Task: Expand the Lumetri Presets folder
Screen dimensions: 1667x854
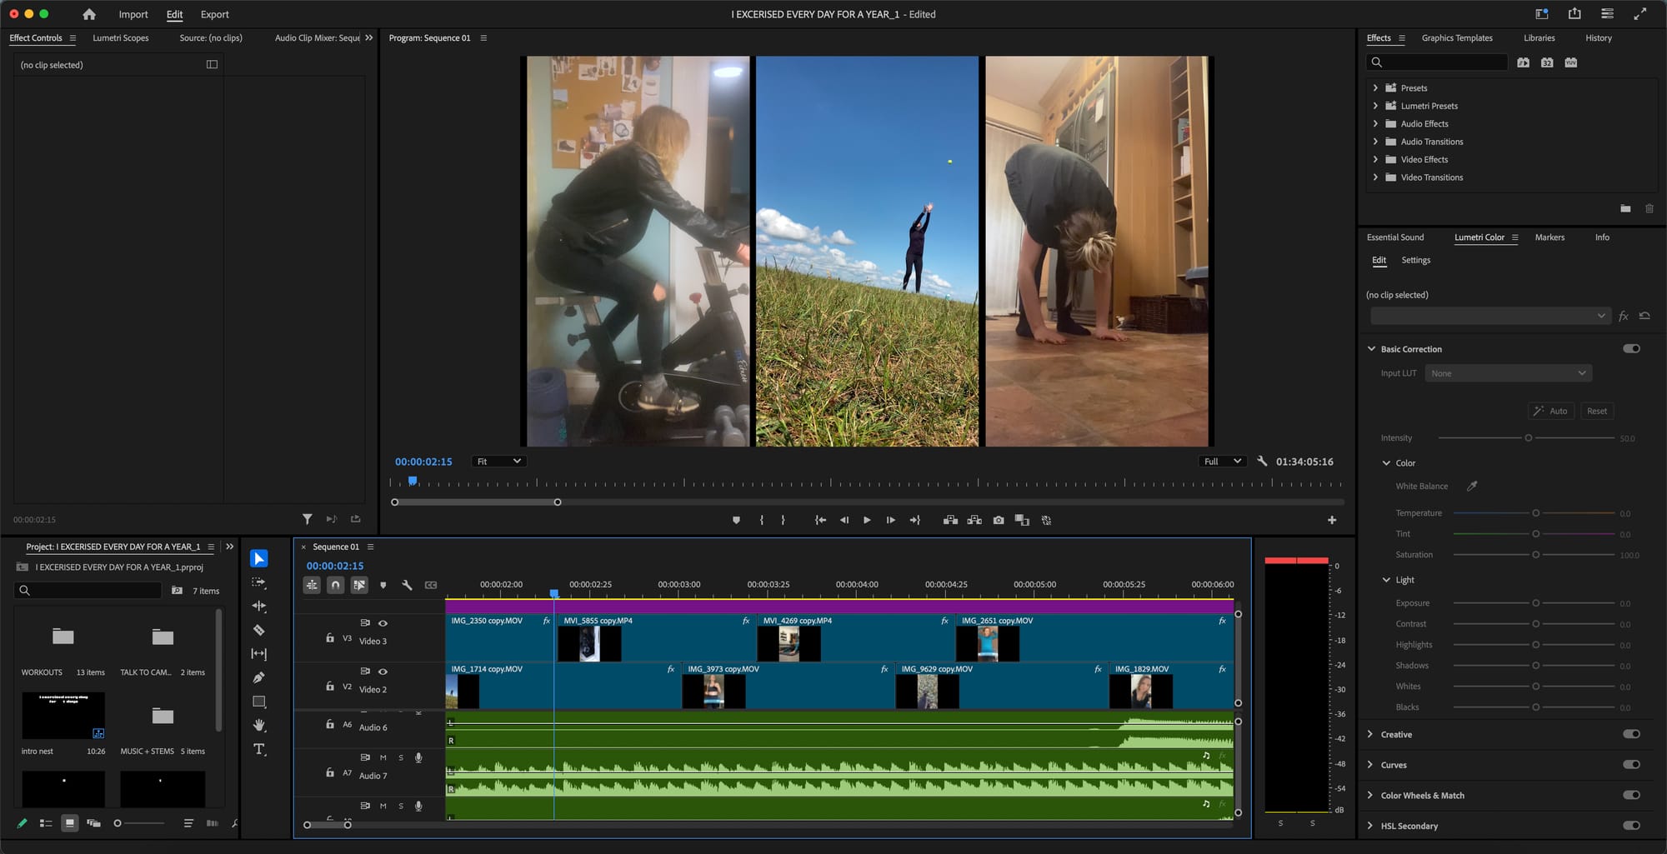Action: 1375,106
